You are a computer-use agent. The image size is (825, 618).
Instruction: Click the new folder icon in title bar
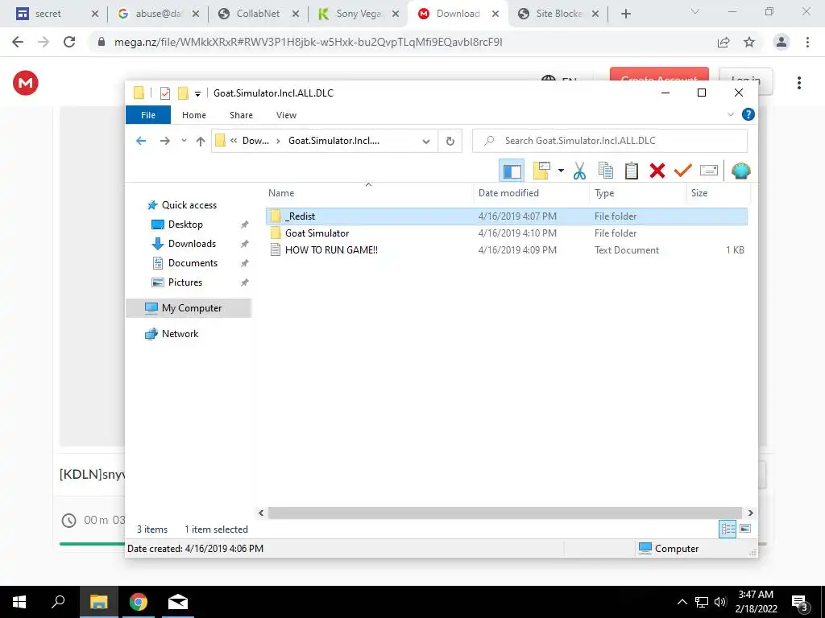pos(183,93)
